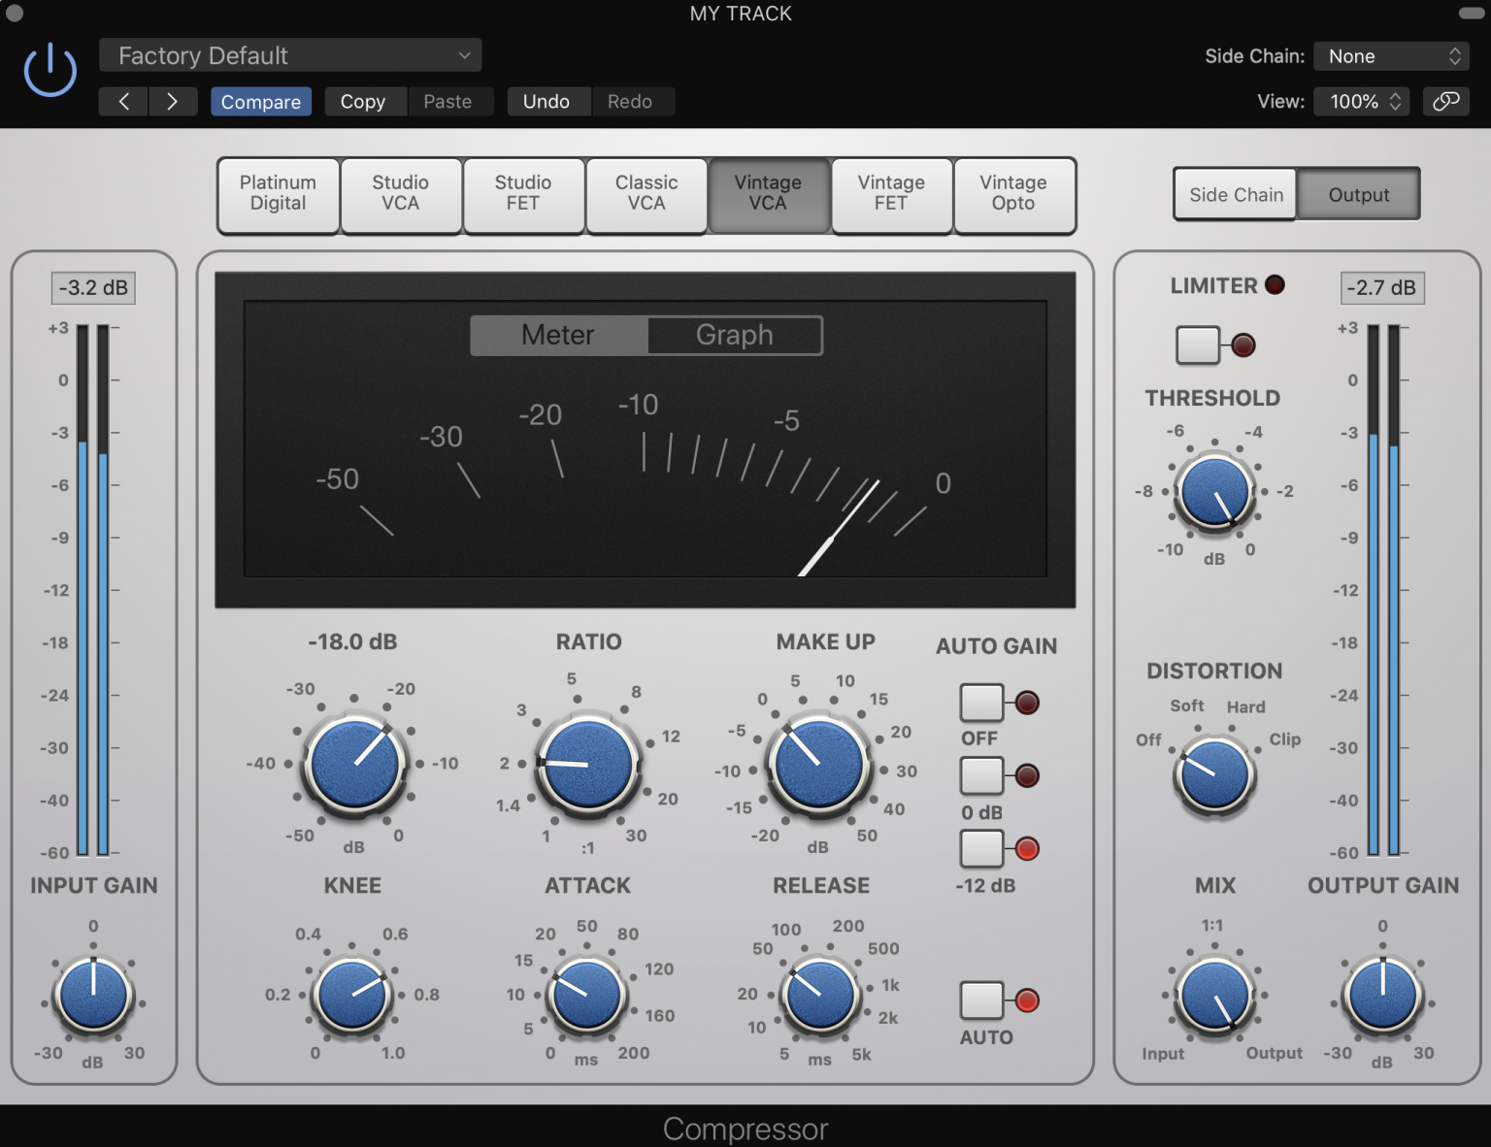Adjust the Ratio knob
The width and height of the screenshot is (1491, 1147).
point(587,764)
